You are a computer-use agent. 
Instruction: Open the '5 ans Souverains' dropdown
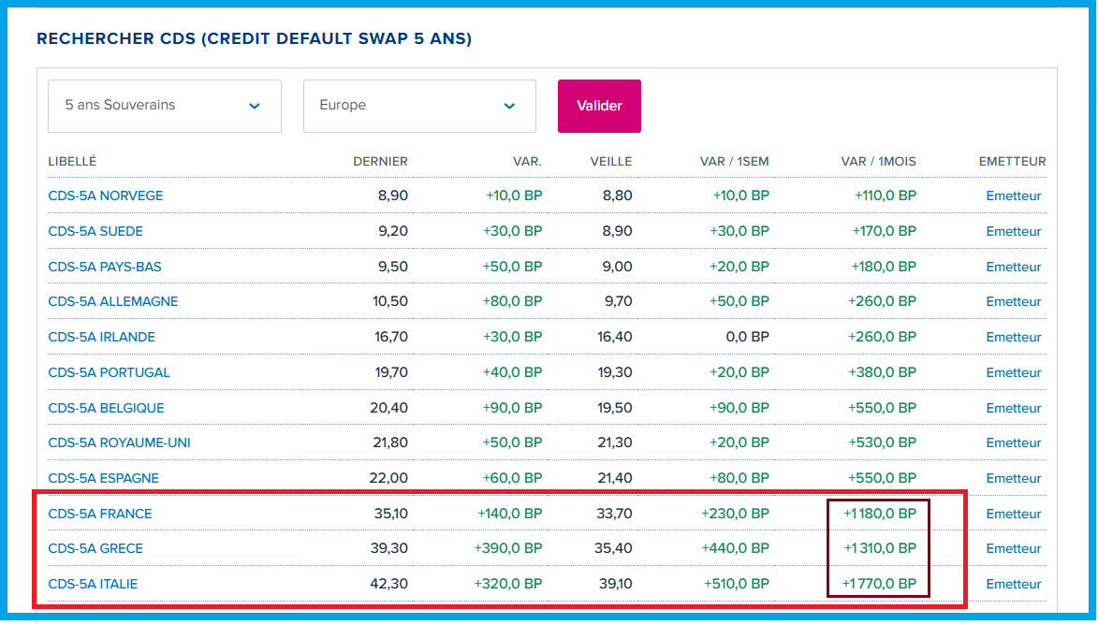coord(164,106)
